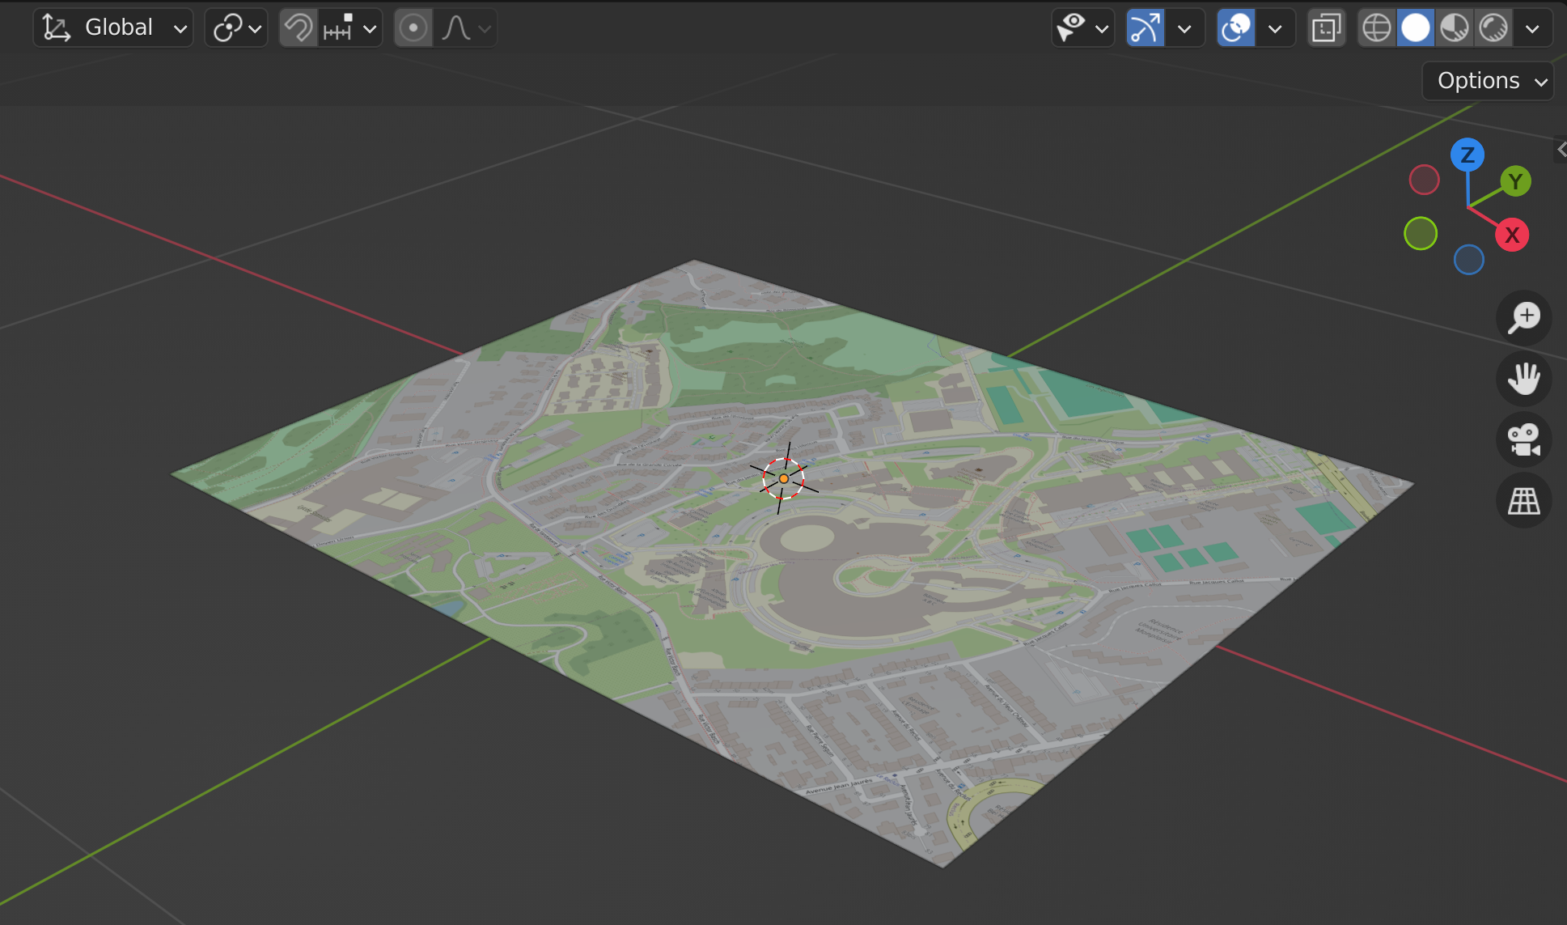Switch to material preview shading

coord(1455,28)
